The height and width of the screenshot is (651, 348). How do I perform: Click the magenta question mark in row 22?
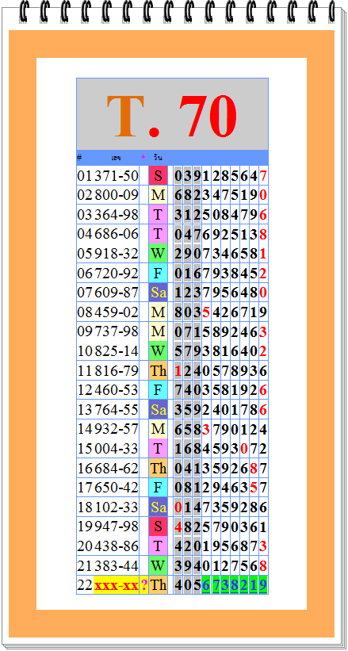tap(144, 585)
